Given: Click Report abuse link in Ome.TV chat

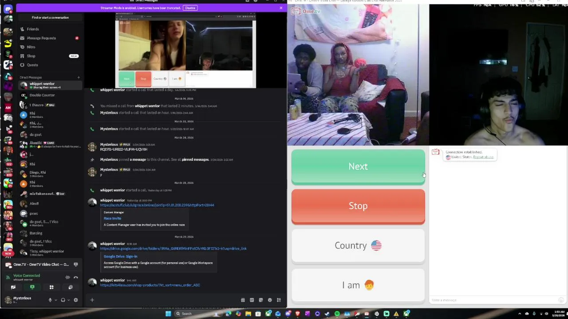Looking at the screenshot, I should pyautogui.click(x=483, y=157).
